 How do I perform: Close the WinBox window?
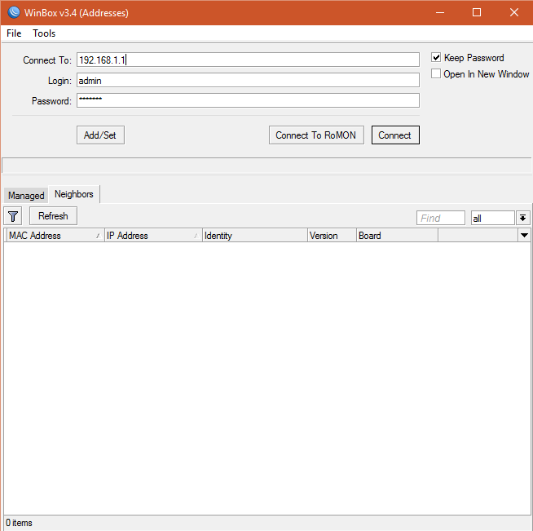point(514,12)
